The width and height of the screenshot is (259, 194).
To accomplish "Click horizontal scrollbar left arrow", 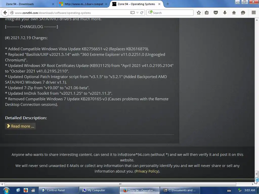I will 2,184.
